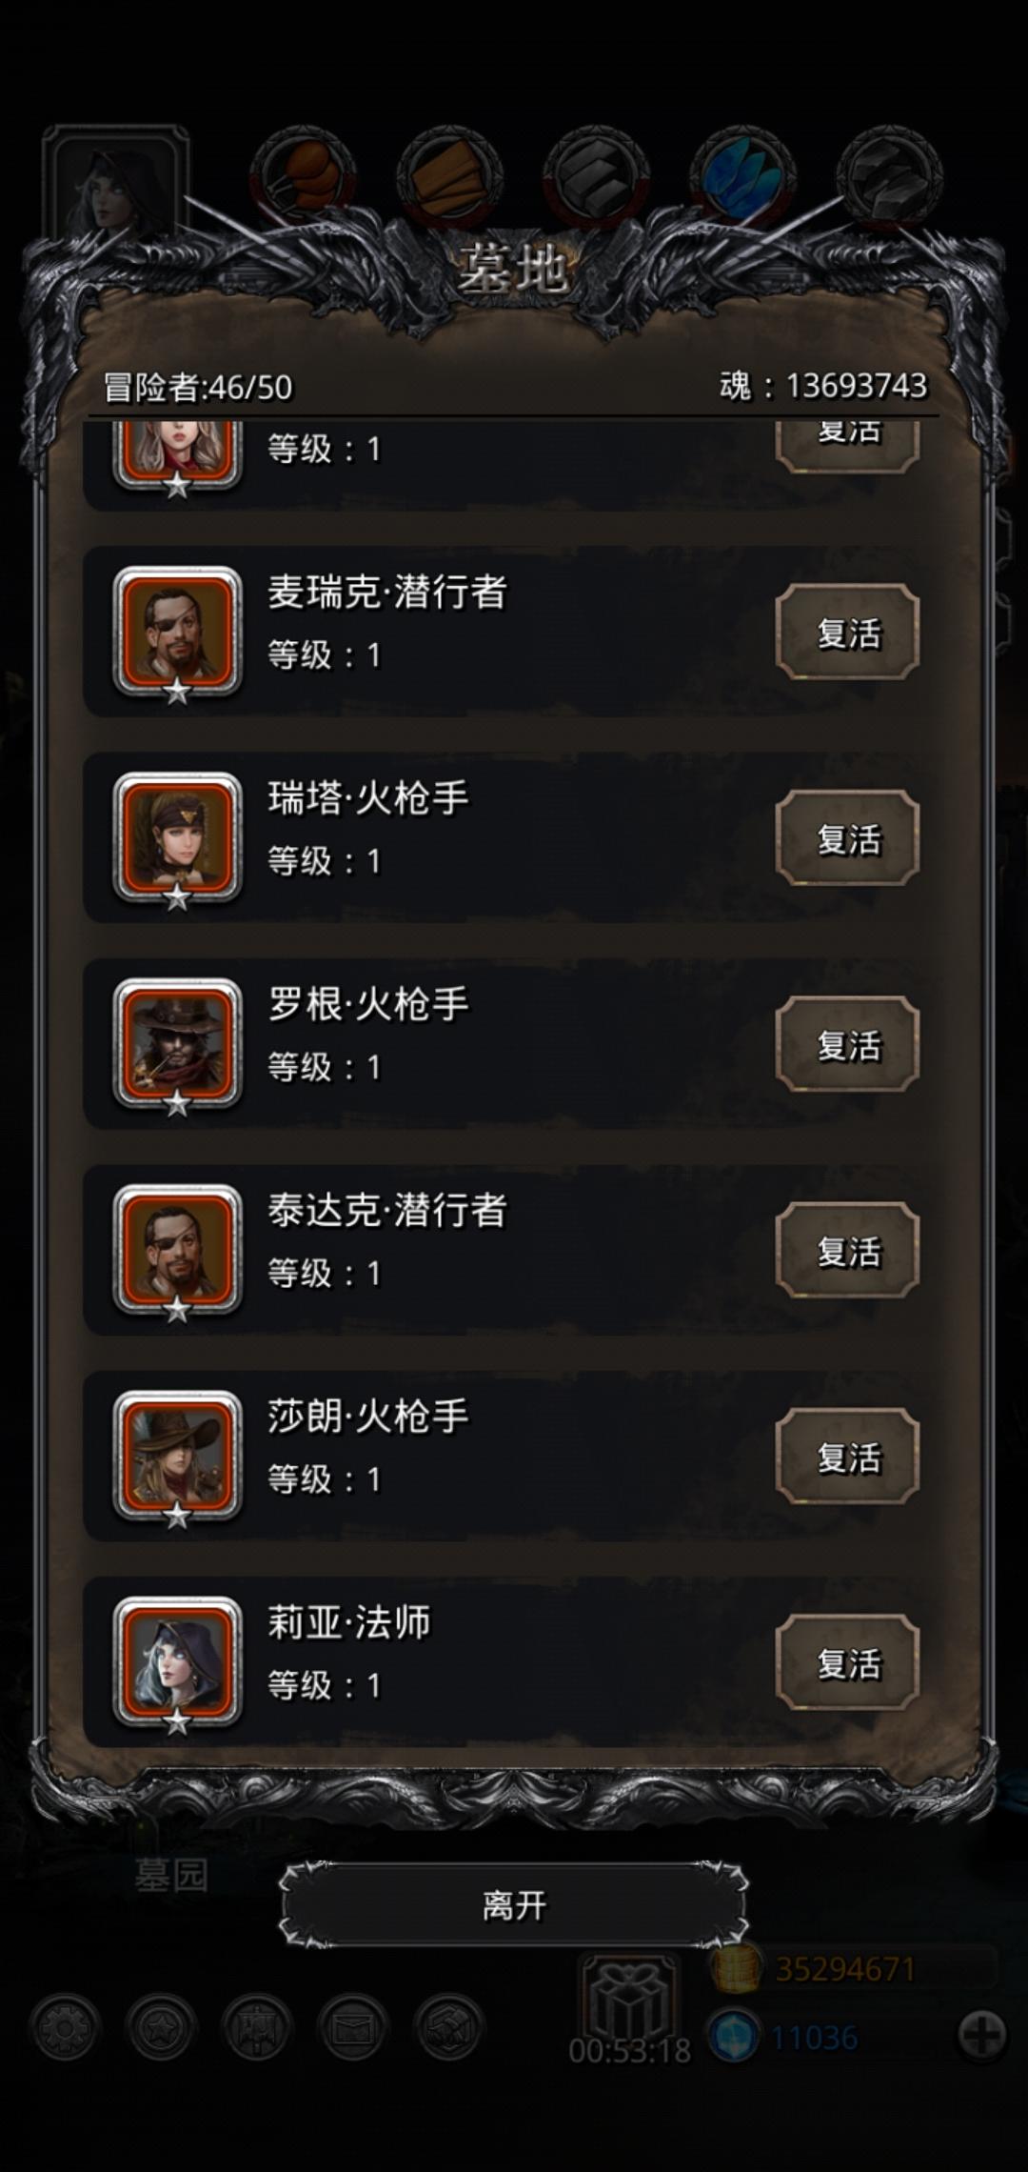Image resolution: width=1028 pixels, height=2172 pixels.
Task: Revive 麦瑞克·潜行者 with 复活 button
Action: tap(847, 632)
